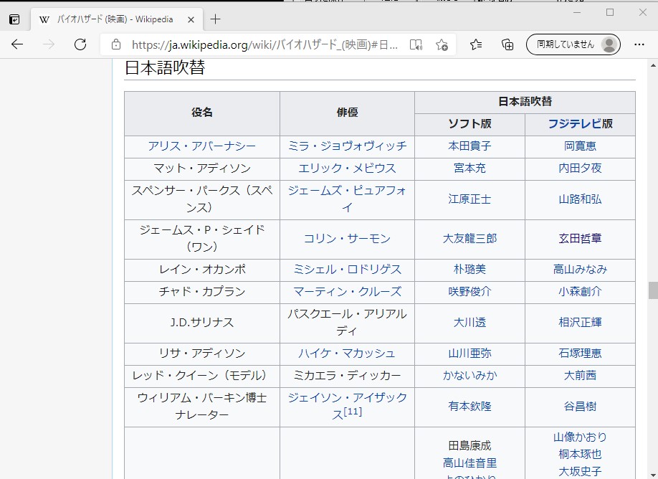658x479 pixels.
Task: Click the チャド・カプラン cell text
Action: coord(202,292)
